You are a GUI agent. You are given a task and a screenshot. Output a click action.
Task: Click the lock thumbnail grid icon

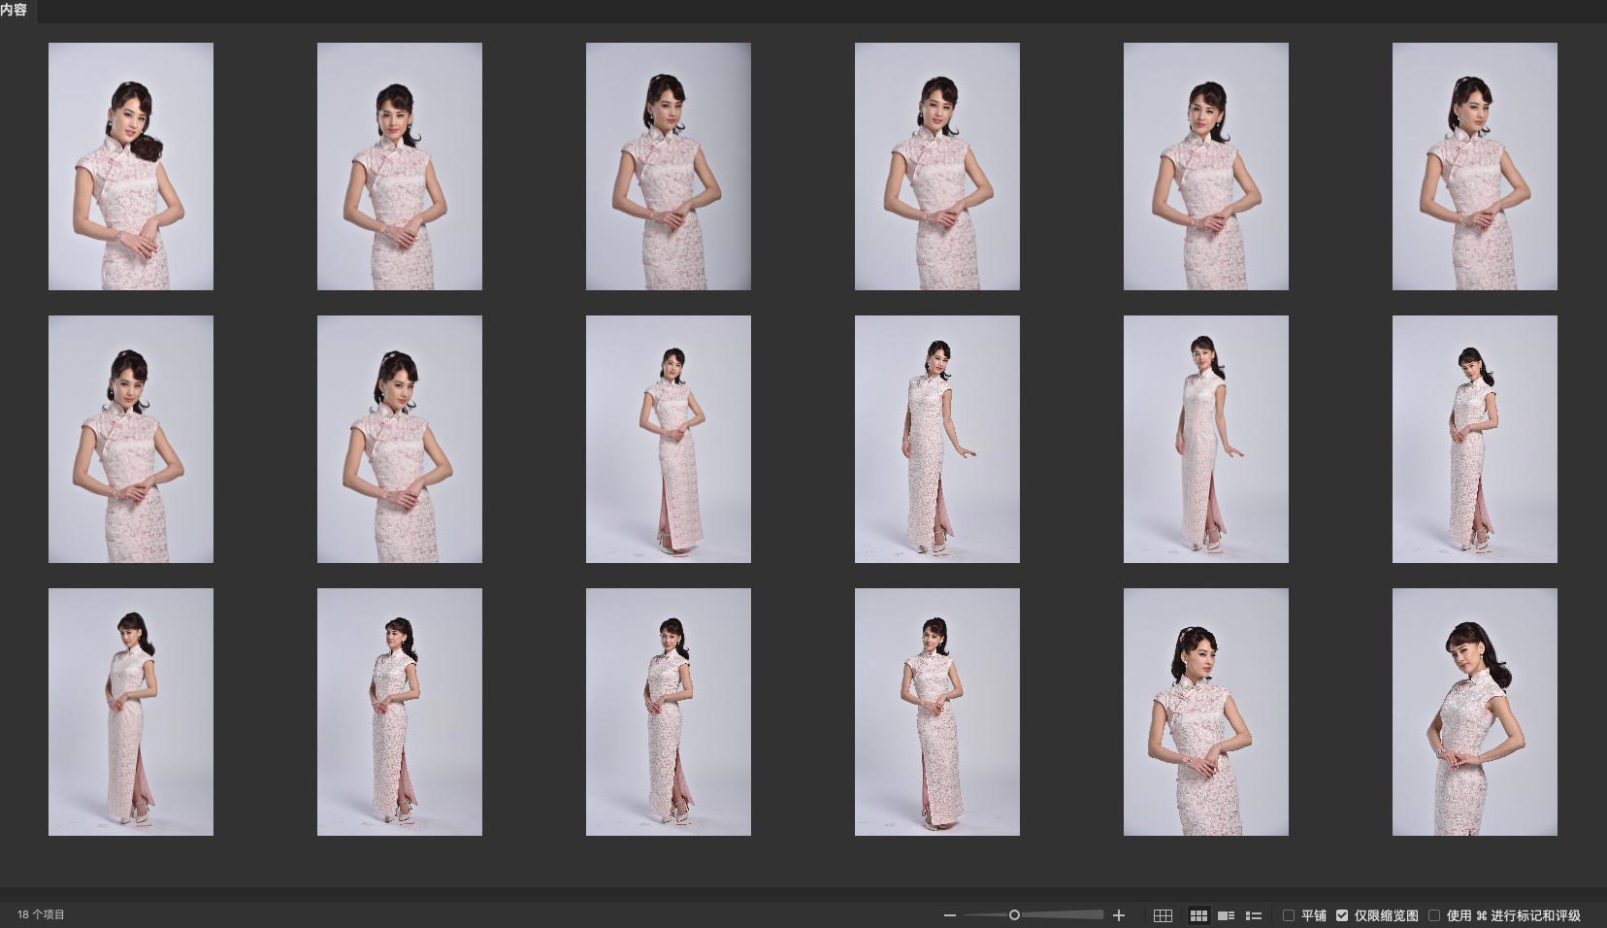1163,915
